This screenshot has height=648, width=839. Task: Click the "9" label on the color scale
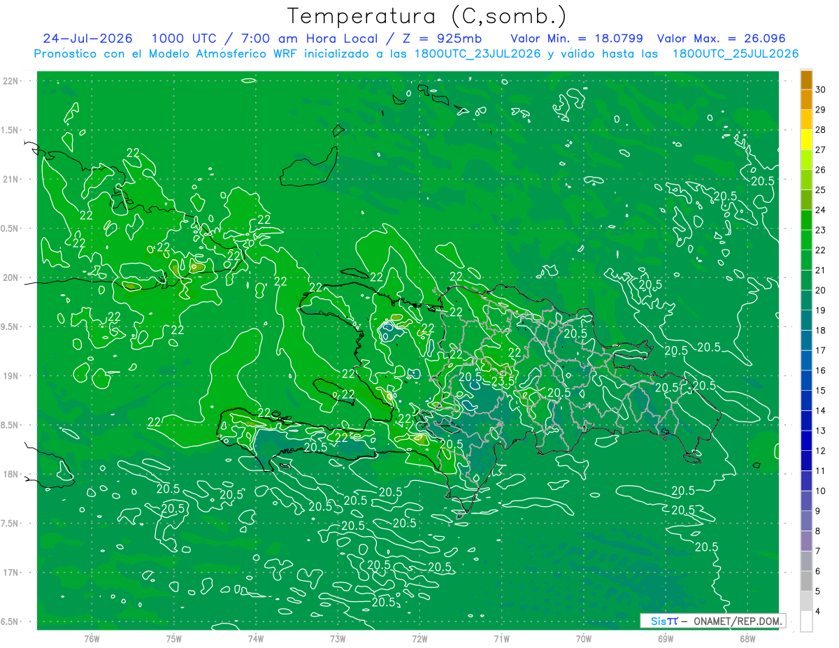[819, 511]
